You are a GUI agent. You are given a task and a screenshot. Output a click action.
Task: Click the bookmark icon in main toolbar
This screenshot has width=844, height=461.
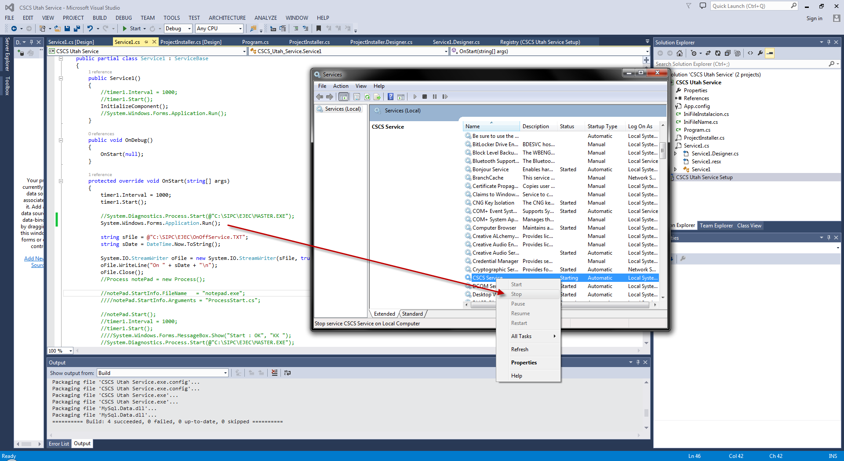click(319, 29)
